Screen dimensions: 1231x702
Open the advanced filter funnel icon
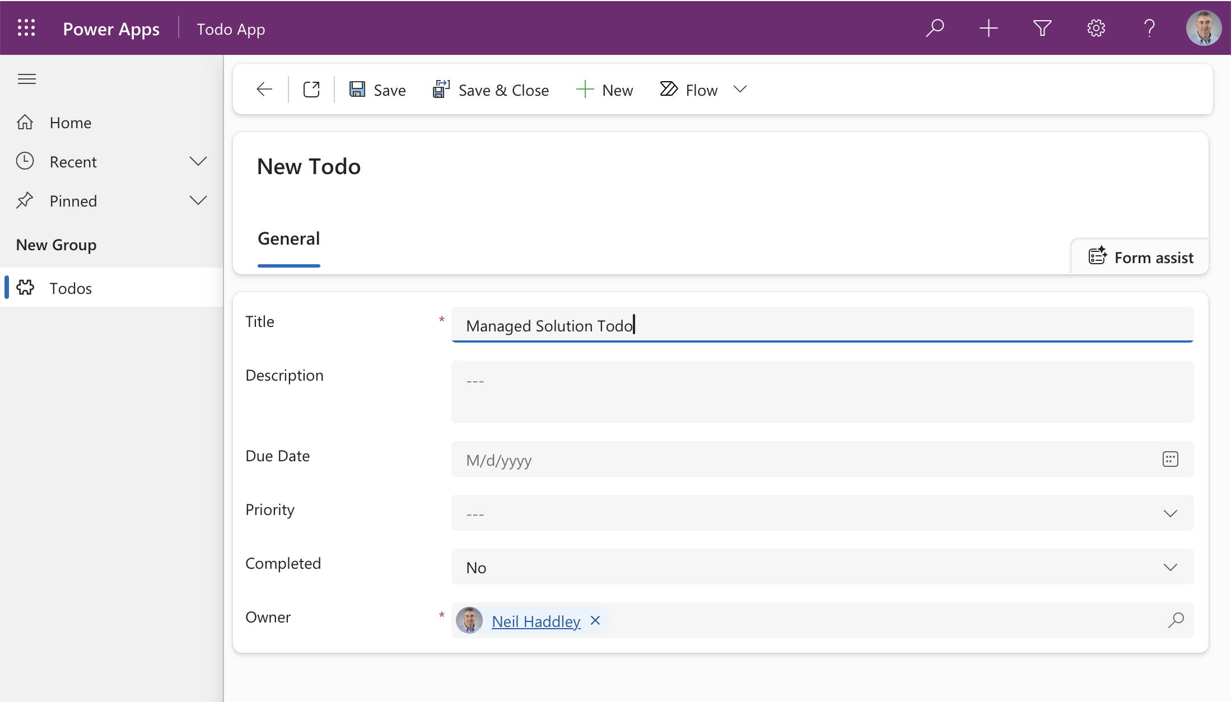click(1042, 28)
